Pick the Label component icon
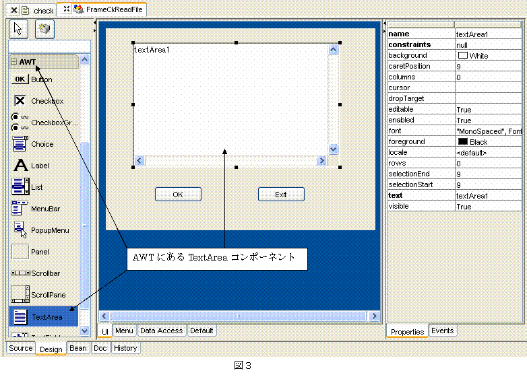 click(x=21, y=166)
